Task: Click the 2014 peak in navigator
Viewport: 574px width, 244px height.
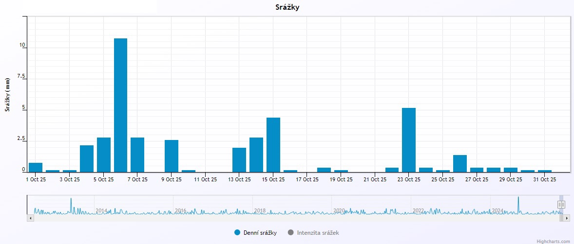Action: 71,204
